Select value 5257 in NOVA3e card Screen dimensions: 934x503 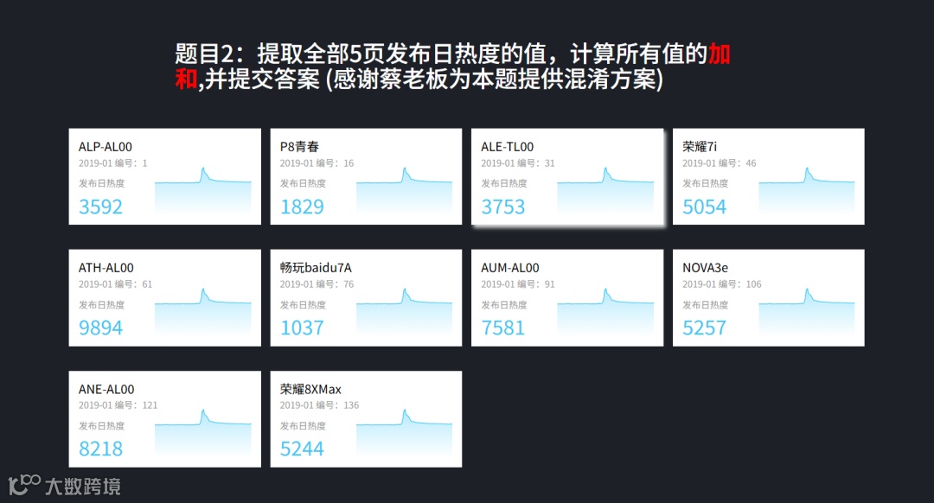[x=705, y=328]
